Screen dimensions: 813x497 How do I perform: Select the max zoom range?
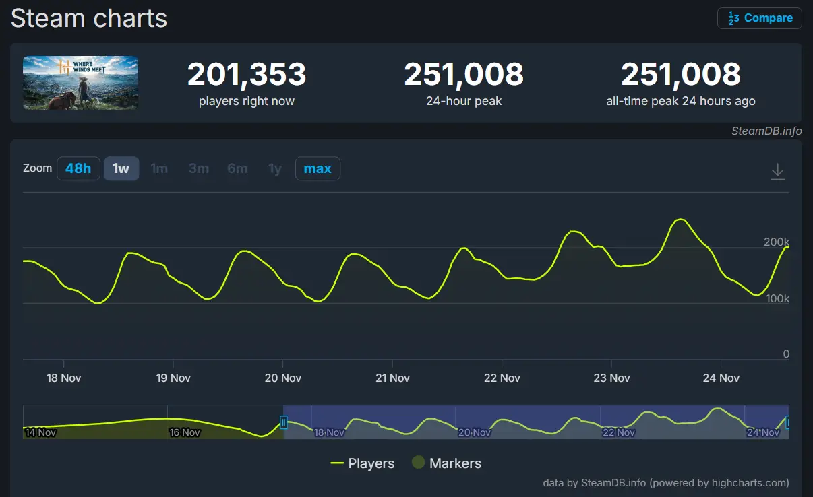coord(318,168)
